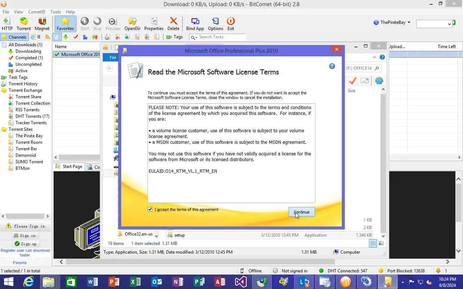The width and height of the screenshot is (463, 289).
Task: Open Visual Studio from the taskbar
Action: click(241, 282)
